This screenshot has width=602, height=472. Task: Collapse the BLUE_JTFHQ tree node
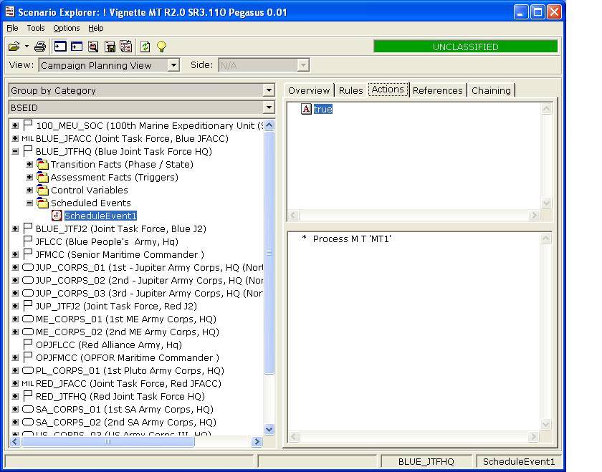coord(15,152)
